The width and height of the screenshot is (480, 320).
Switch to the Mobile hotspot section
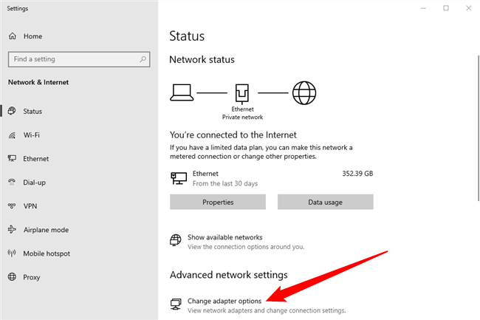tap(47, 253)
